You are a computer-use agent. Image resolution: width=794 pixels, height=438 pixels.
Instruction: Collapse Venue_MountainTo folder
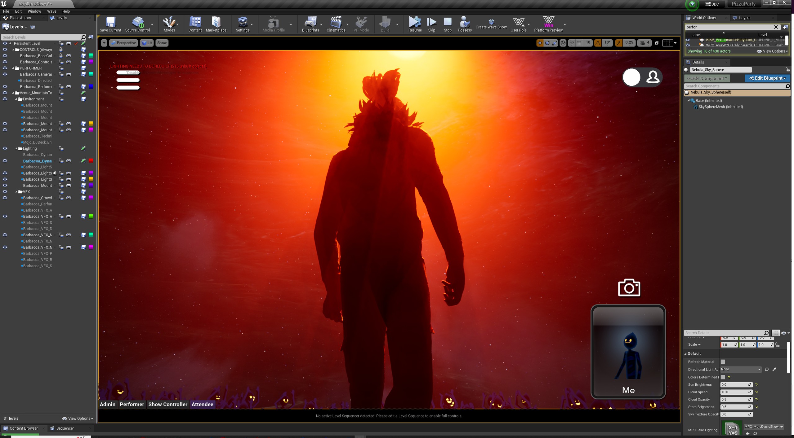(13, 93)
